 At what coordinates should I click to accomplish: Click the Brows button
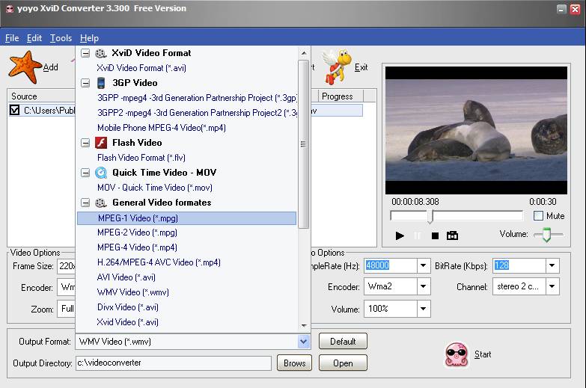click(x=294, y=363)
